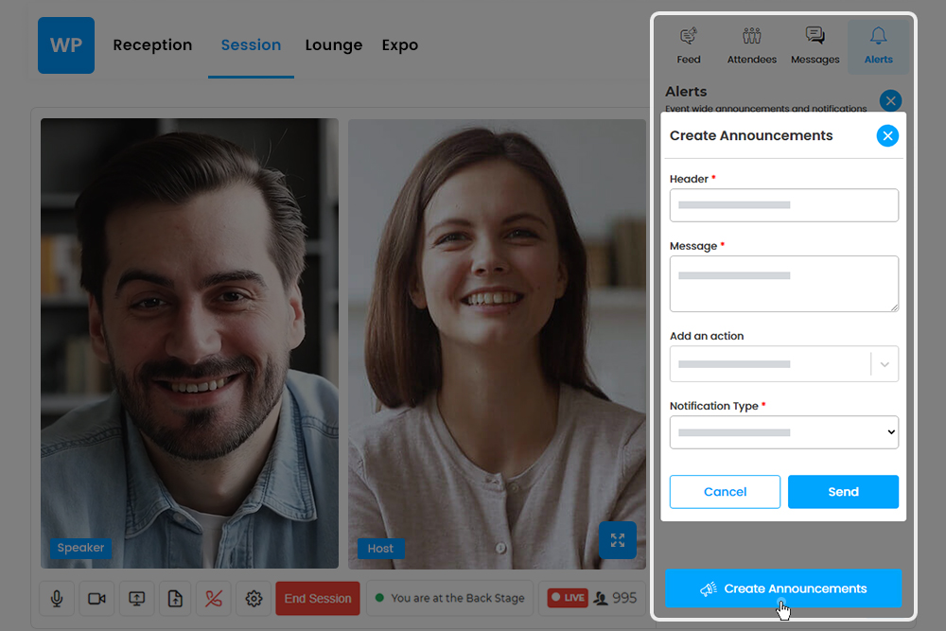The image size is (946, 631).
Task: Click the red leave call icon
Action: click(x=214, y=598)
